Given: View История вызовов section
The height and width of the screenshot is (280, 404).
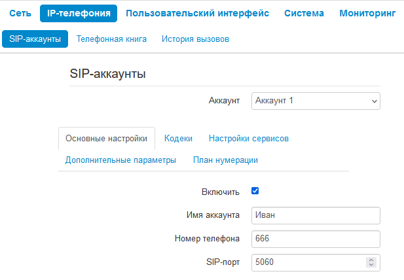Looking at the screenshot, I should pyautogui.click(x=195, y=39).
